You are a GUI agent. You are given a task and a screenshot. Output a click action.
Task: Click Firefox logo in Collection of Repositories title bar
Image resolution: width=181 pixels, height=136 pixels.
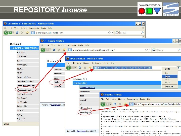5,24
